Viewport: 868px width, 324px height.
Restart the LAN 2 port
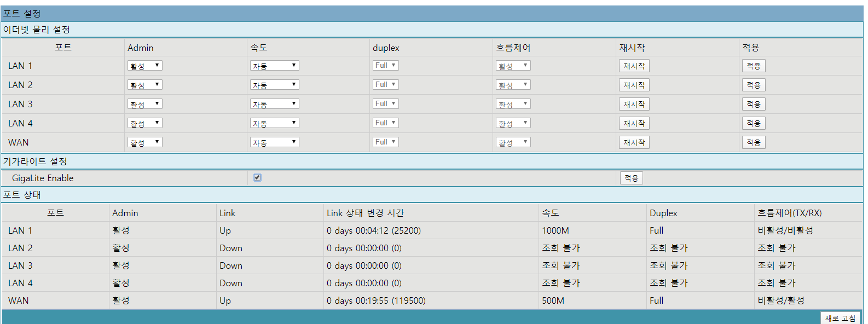634,85
